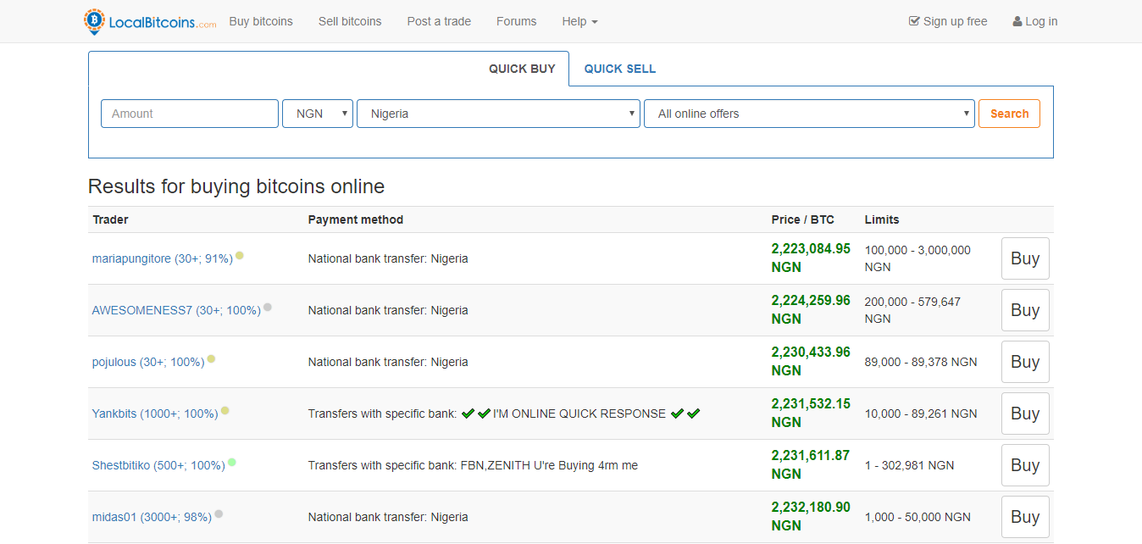Open pojulous trader profile

point(148,362)
